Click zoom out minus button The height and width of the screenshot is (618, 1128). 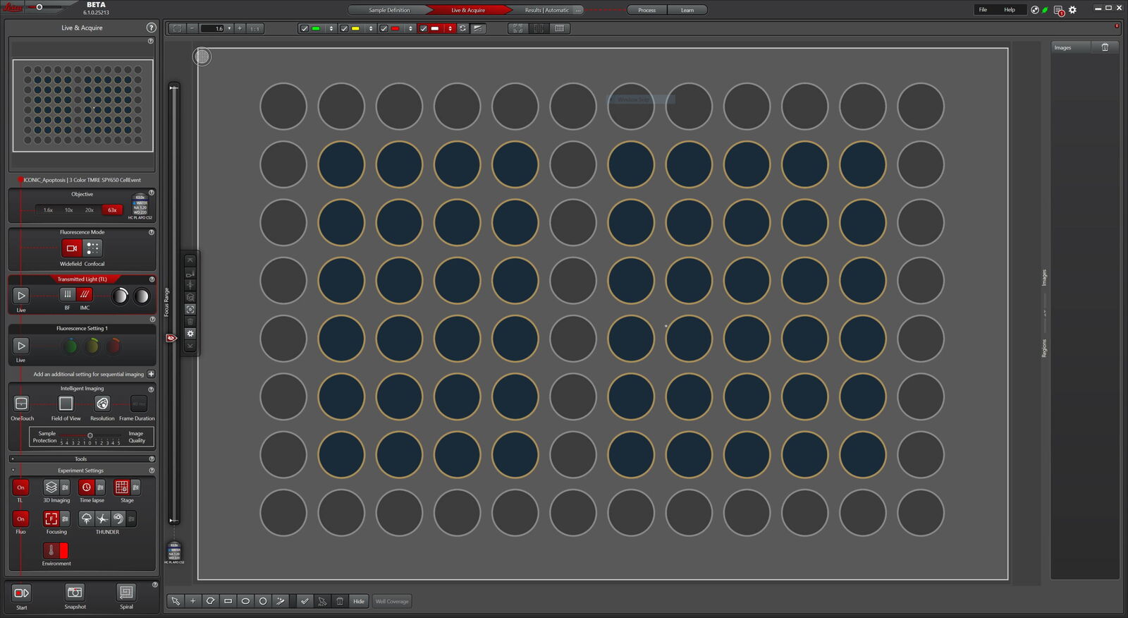tap(192, 28)
